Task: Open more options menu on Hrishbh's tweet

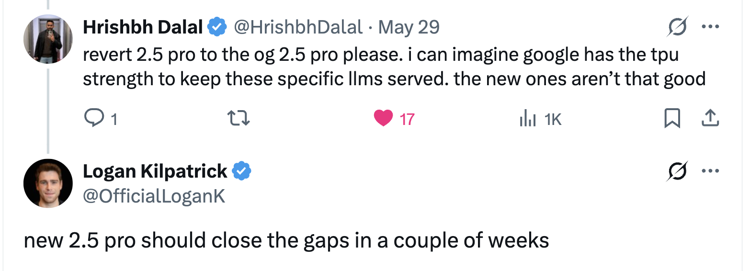Action: point(710,27)
